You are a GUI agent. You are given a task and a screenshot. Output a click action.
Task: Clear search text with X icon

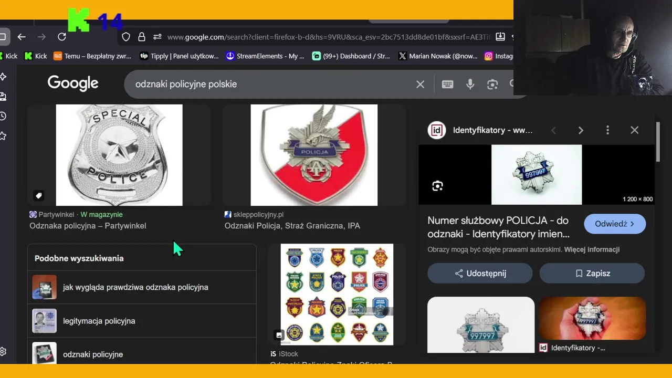pyautogui.click(x=420, y=84)
